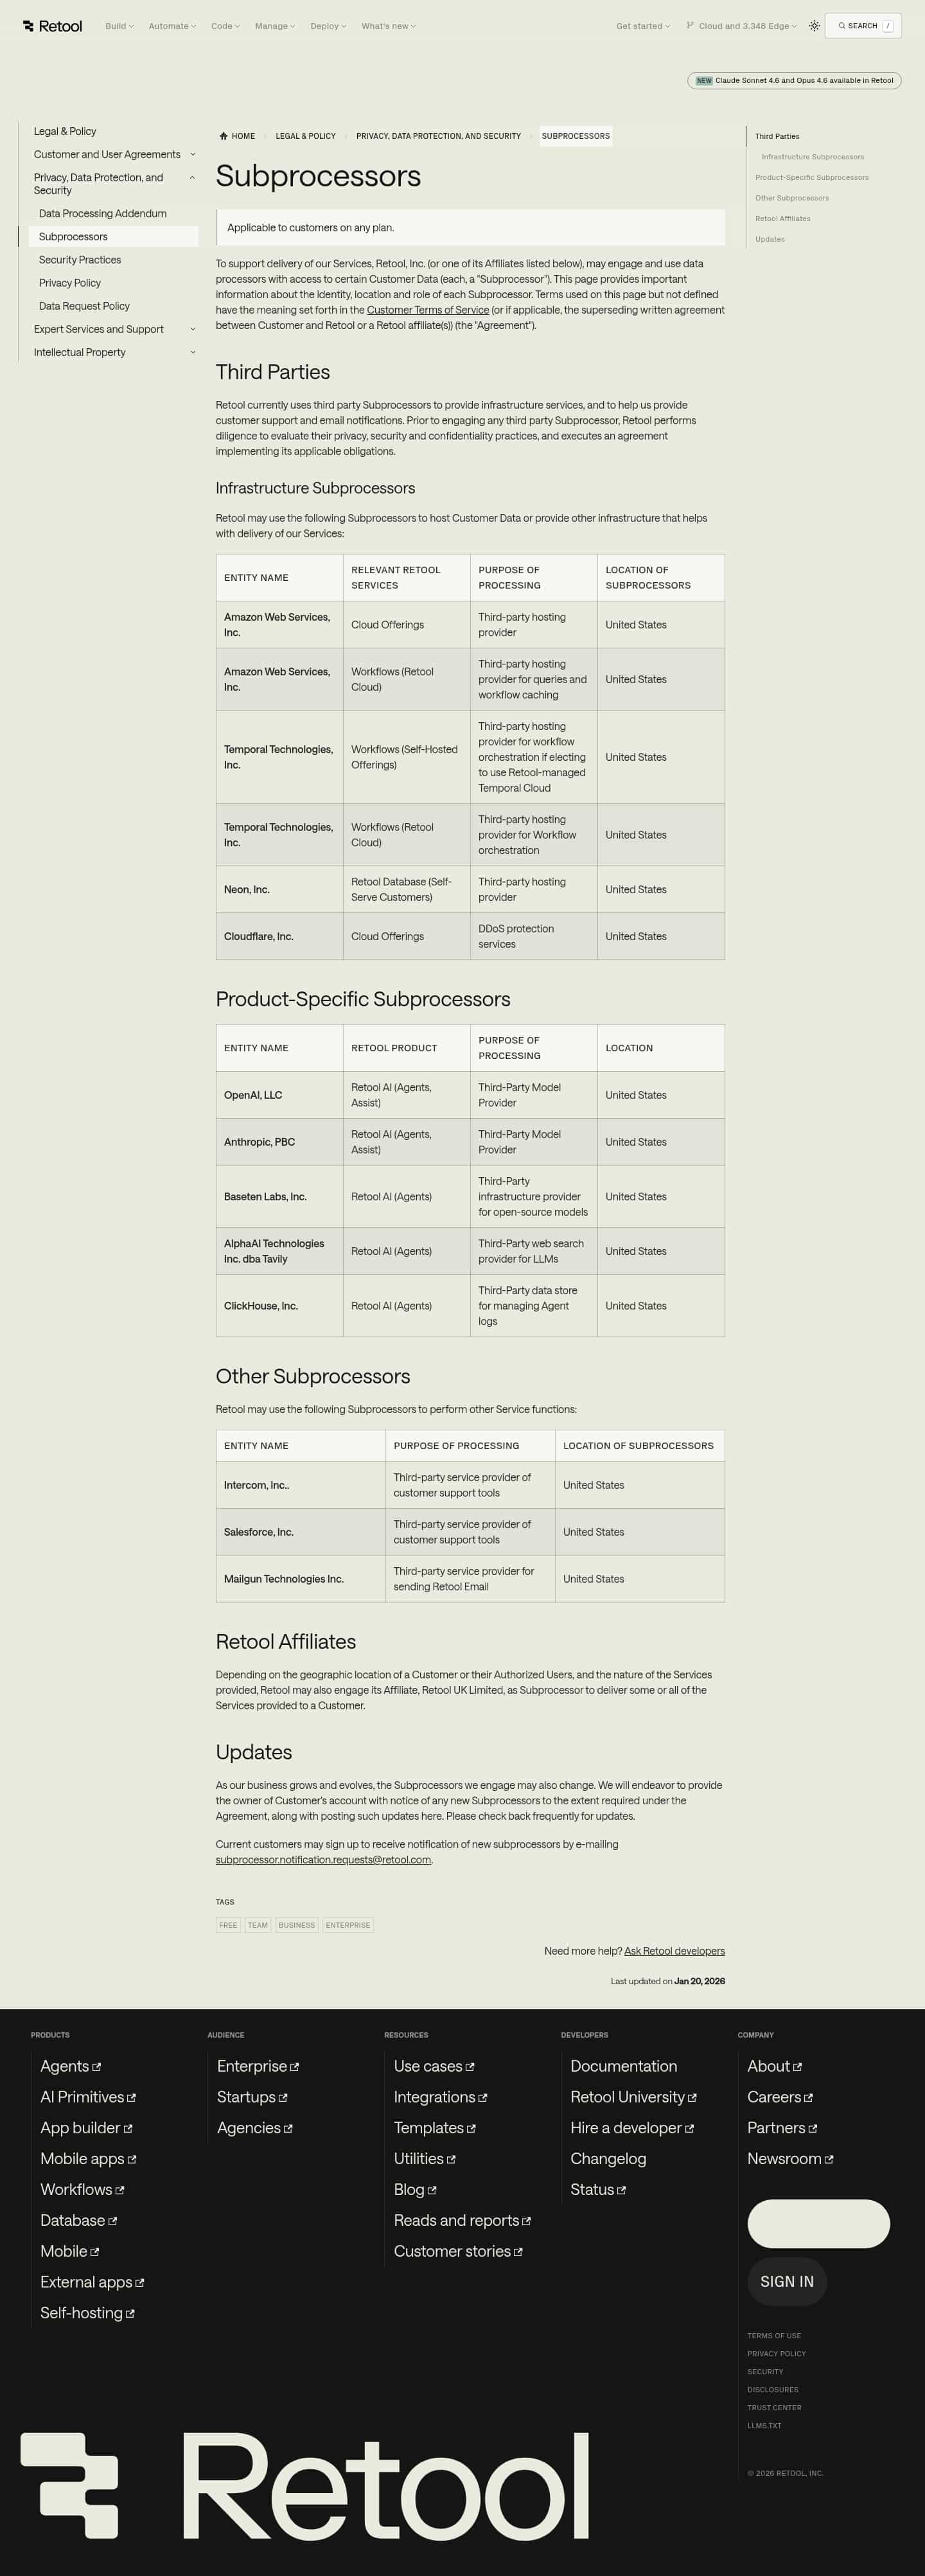Expand the Customer and User Agreements section
This screenshot has height=2576, width=925.
pyautogui.click(x=192, y=155)
